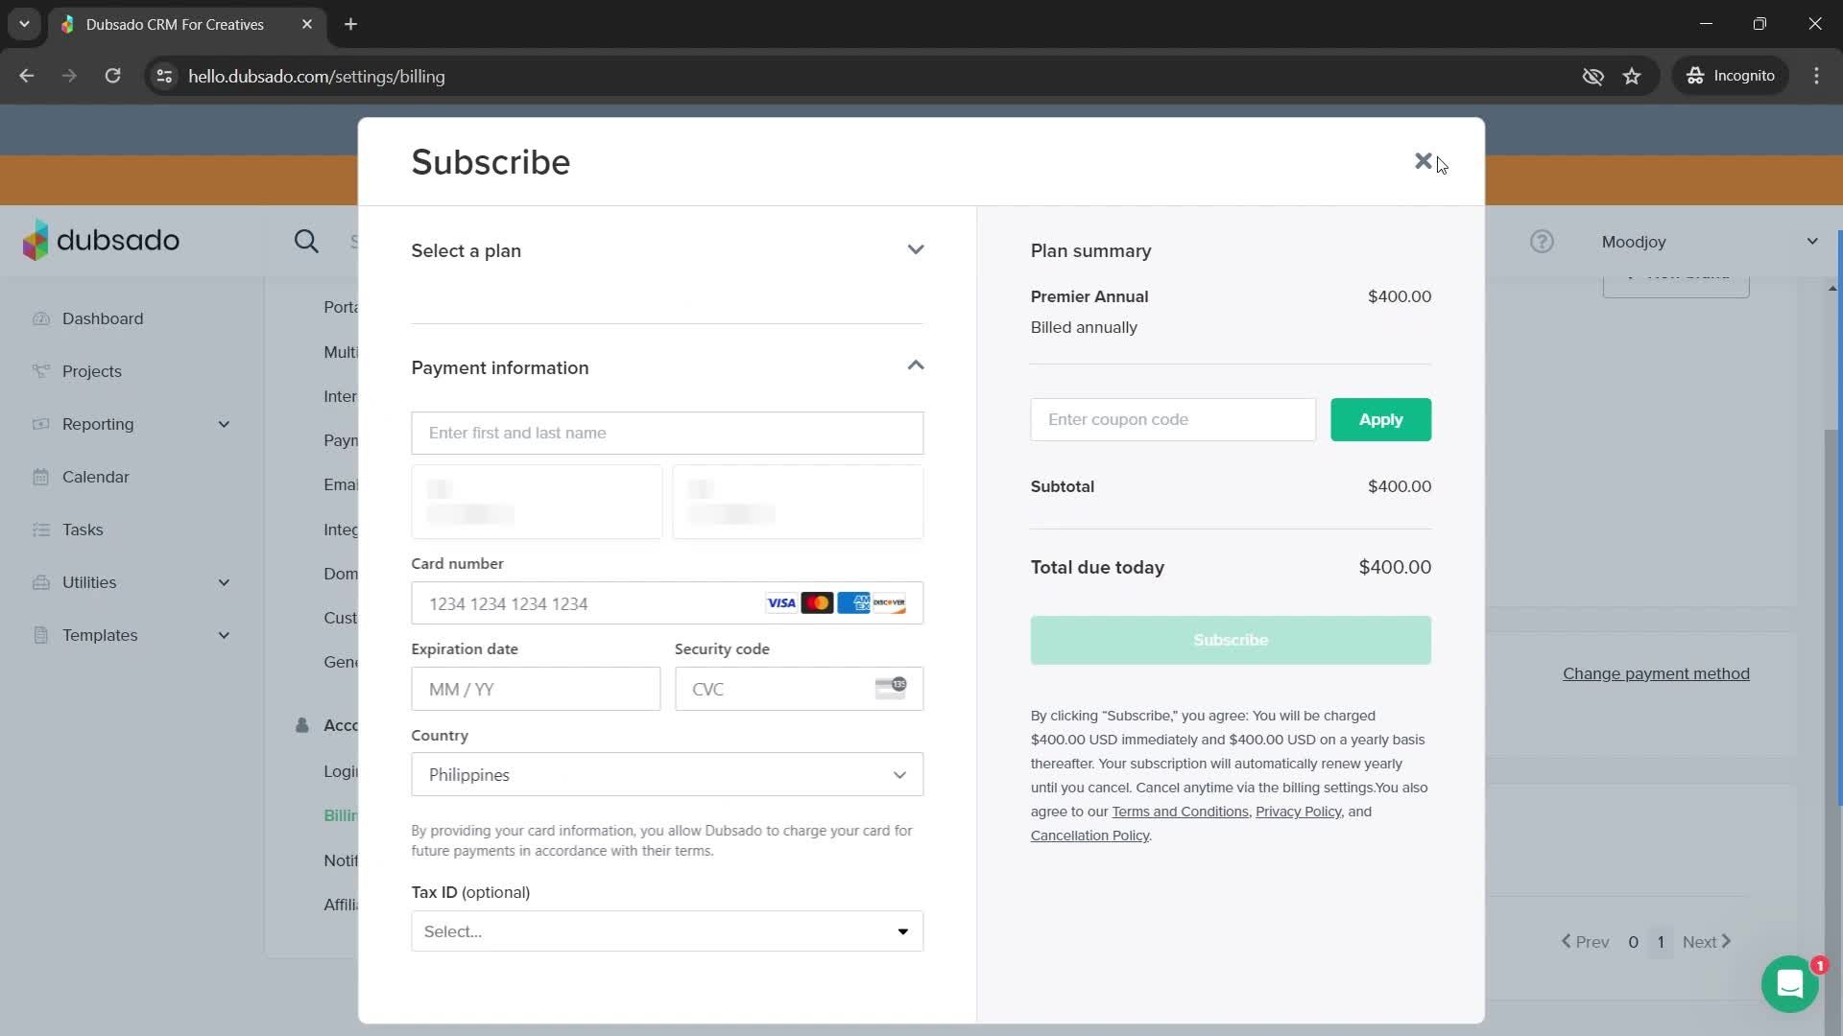Click the American Express icon

point(853,603)
